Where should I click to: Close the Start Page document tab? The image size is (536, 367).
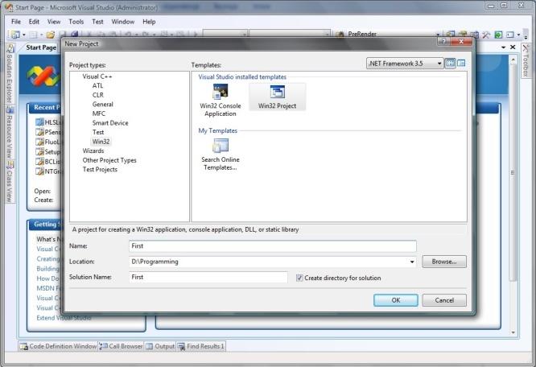513,47
